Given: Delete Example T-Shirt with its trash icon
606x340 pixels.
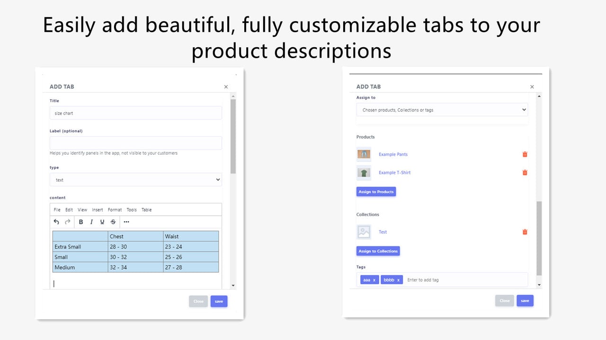Looking at the screenshot, I should coord(525,172).
